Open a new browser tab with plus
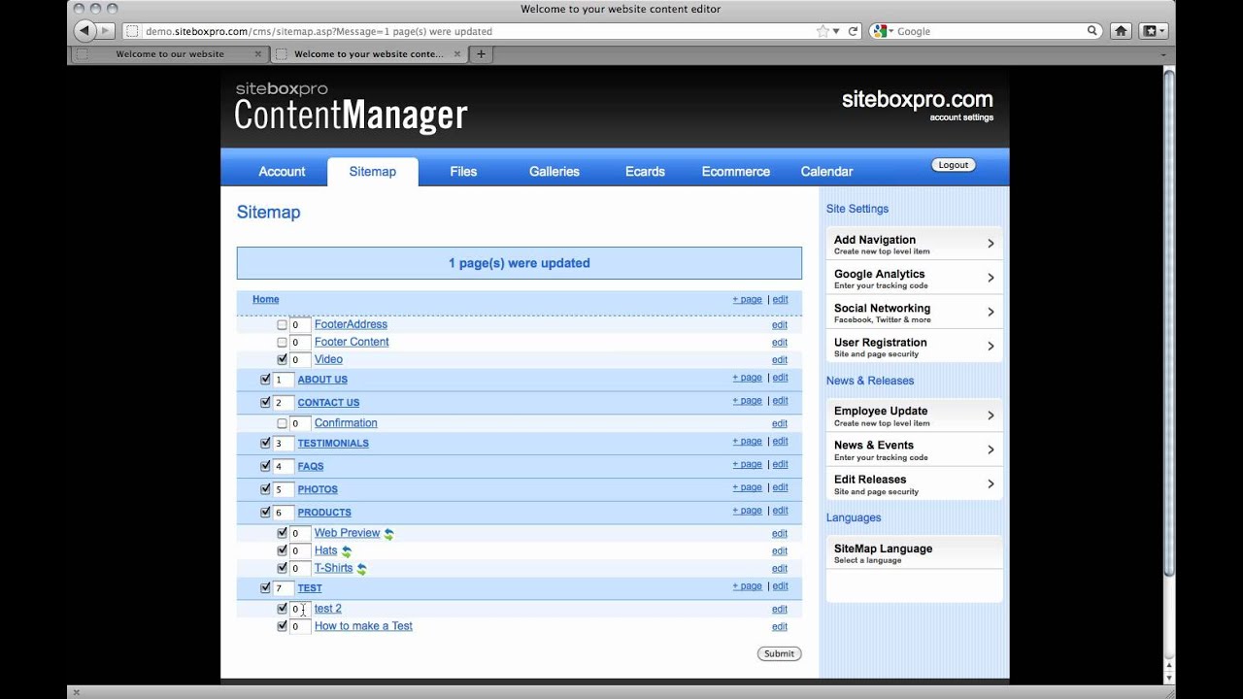 tap(481, 54)
